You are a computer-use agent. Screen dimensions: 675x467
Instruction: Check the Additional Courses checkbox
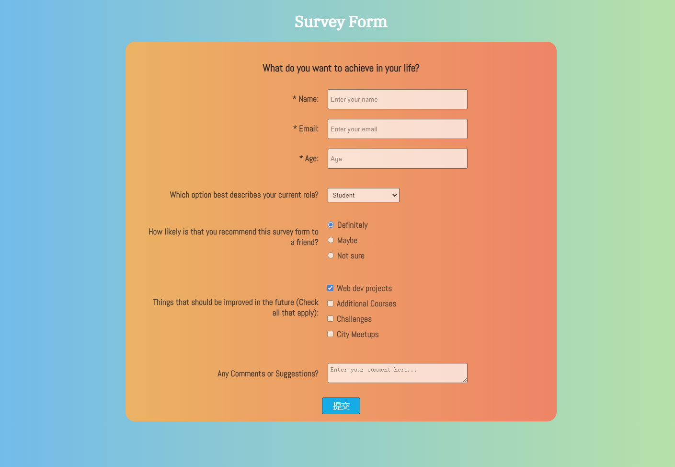[330, 304]
